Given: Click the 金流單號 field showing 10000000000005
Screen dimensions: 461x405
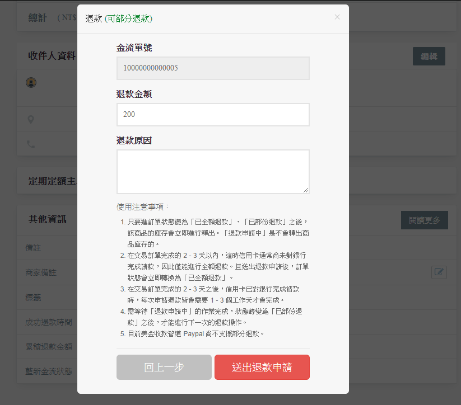Looking at the screenshot, I should coord(213,68).
